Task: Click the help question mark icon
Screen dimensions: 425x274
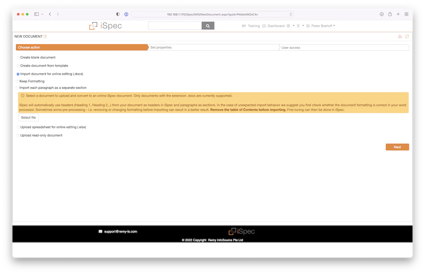Action: click(298, 26)
